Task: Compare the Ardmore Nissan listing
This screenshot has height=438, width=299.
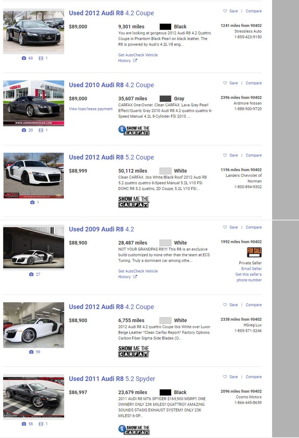Action: (x=254, y=83)
